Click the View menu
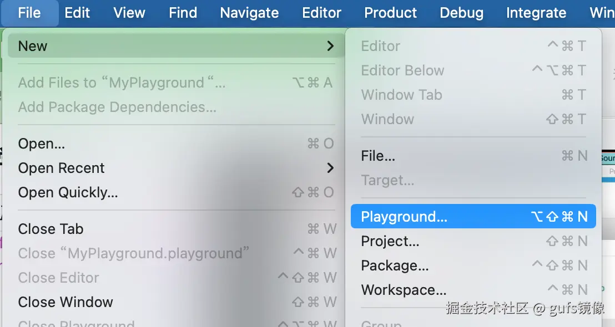 pyautogui.click(x=129, y=13)
